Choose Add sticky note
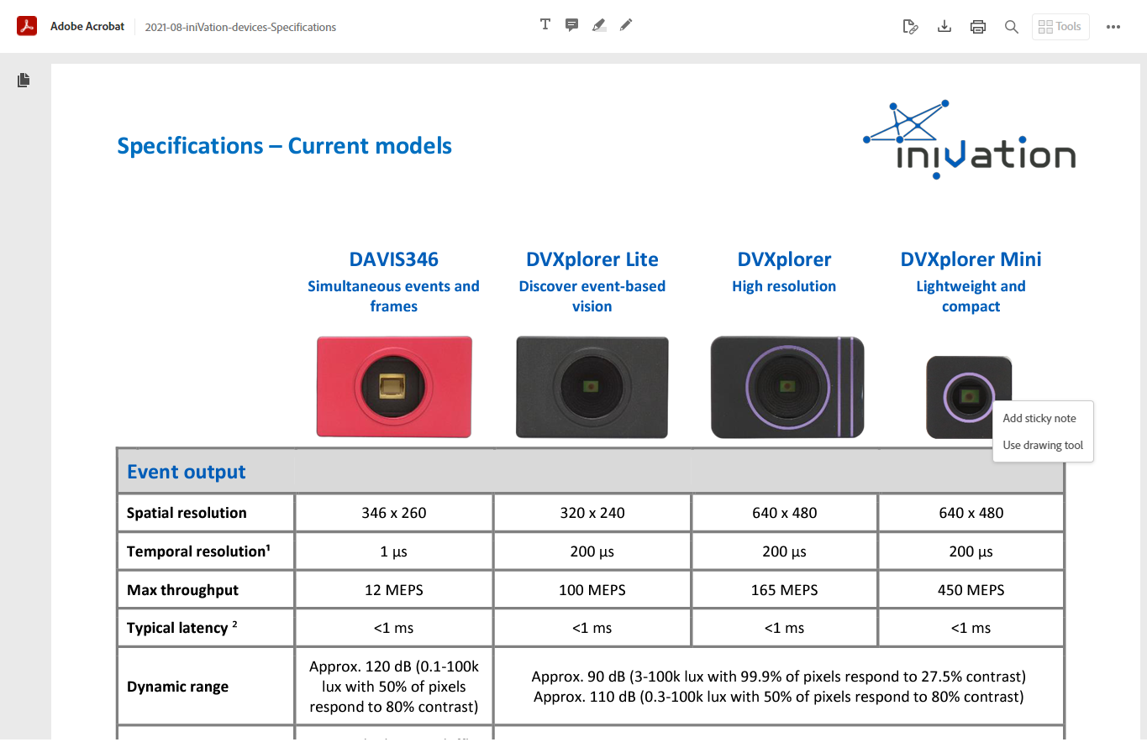The height and width of the screenshot is (742, 1147). coord(1039,418)
